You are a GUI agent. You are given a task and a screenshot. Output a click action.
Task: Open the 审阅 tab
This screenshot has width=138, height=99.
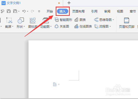point(107,11)
